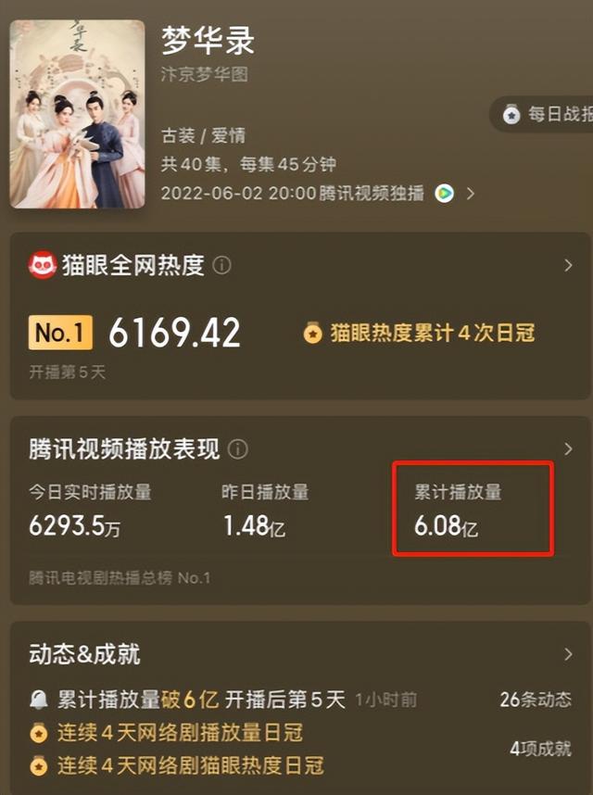This screenshot has width=593, height=795.
Task: Open the 4项成就 achievements link
Action: point(540,749)
